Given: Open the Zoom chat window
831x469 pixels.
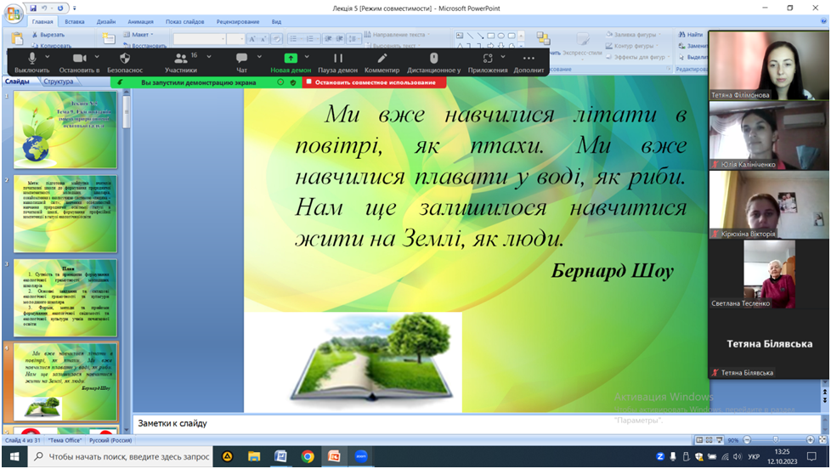Looking at the screenshot, I should point(241,58).
